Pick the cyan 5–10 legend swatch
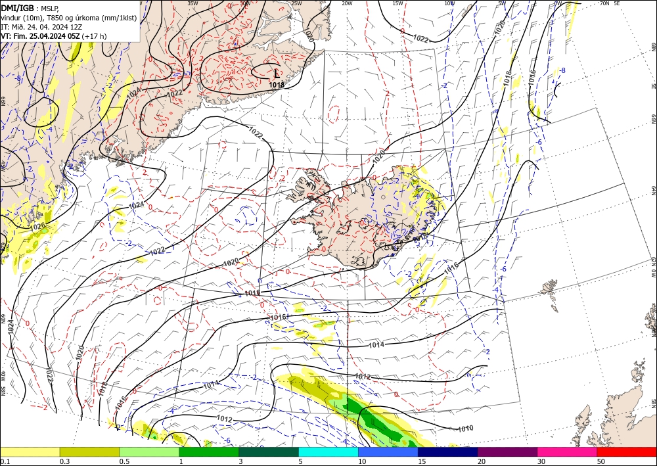 (328, 452)
